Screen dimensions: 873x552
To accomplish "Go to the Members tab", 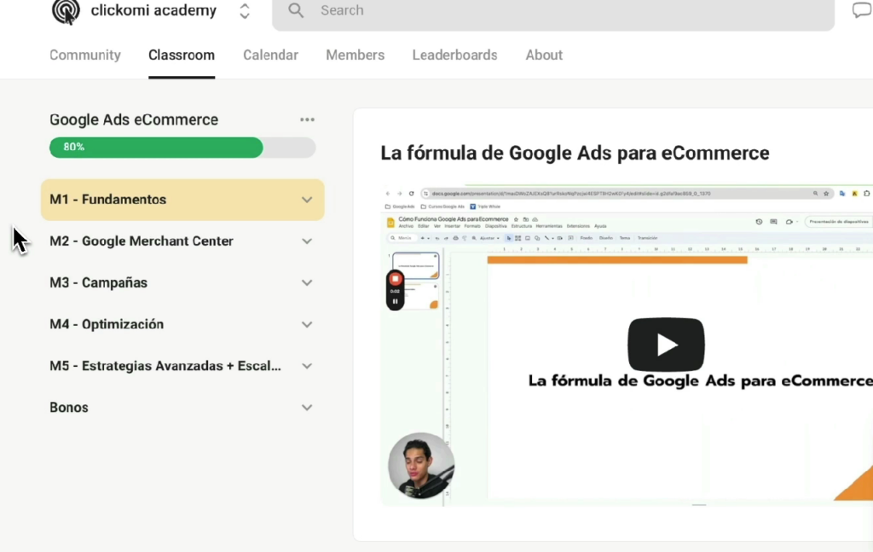I will (x=356, y=55).
